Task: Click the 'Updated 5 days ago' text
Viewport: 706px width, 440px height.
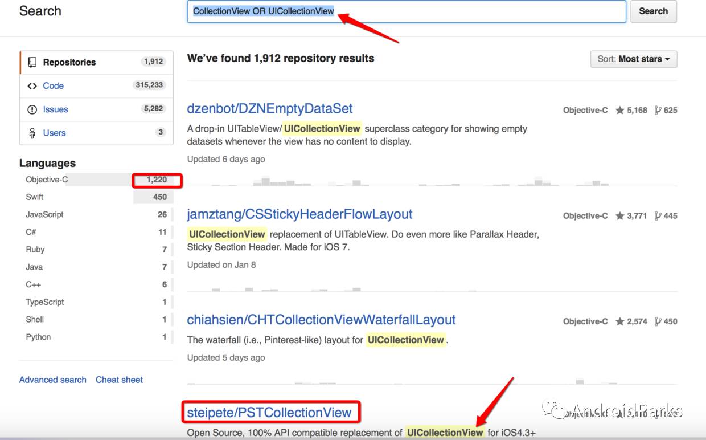Action: (x=226, y=357)
